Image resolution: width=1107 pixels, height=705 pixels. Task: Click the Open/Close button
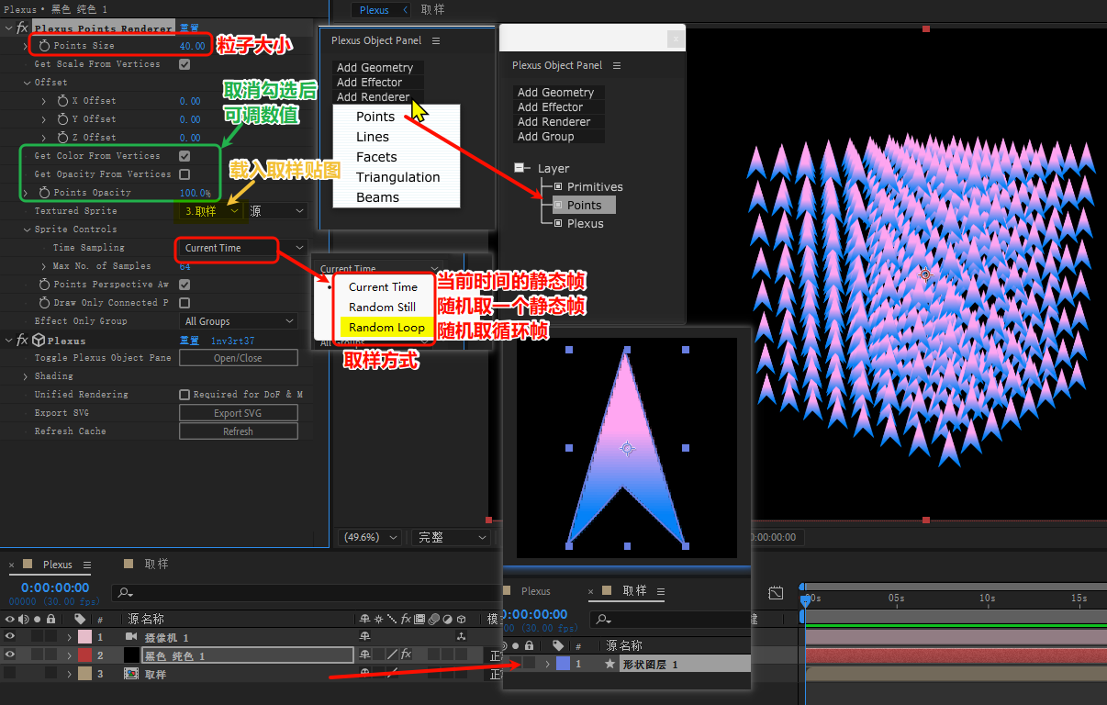(239, 358)
